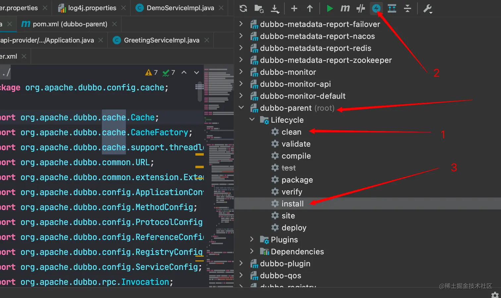Expand dubbo-metadata-report-redis module
Image resolution: width=501 pixels, height=298 pixels.
(241, 48)
